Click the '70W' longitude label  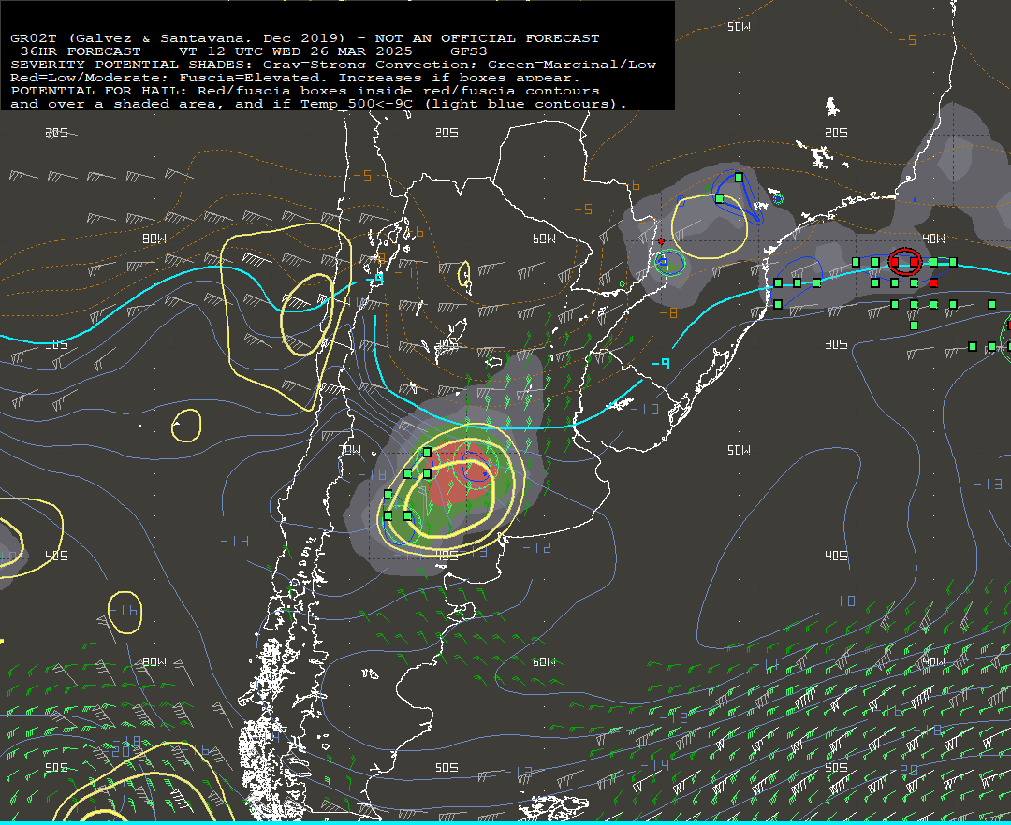tap(350, 450)
